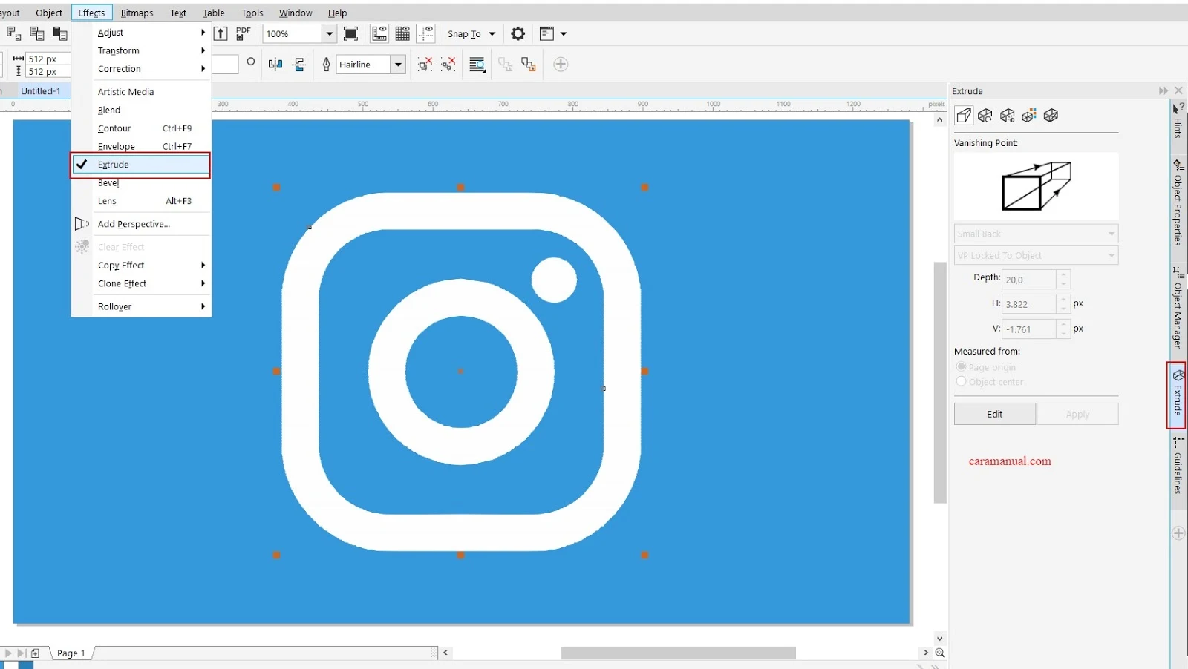This screenshot has height=669, width=1188.
Task: Open the Snap To dropdown
Action: pos(492,33)
